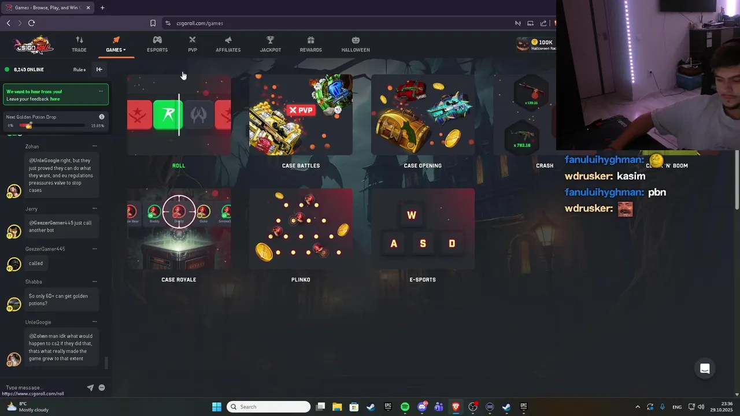Viewport: 740px width, 416px height.
Task: Open the three-dot menu on UnleGoogie's message
Action: click(x=95, y=322)
